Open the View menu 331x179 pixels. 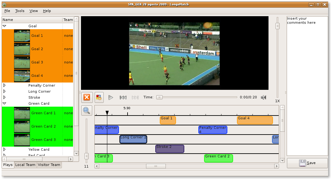point(33,11)
